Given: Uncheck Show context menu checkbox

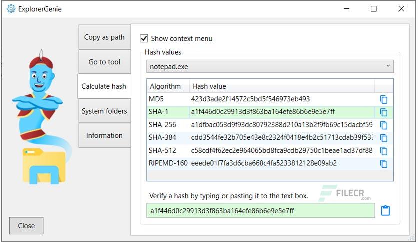Looking at the screenshot, I should coord(144,38).
